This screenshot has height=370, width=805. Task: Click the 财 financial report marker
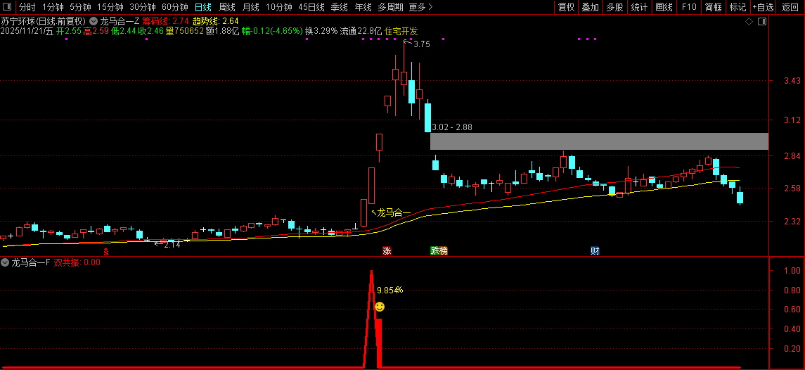coord(595,251)
